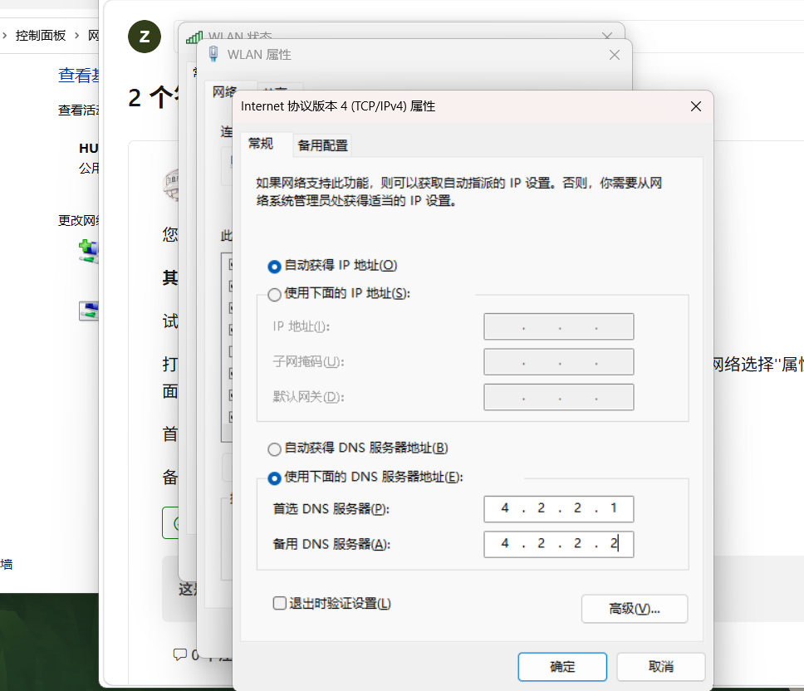804x691 pixels.
Task: Click the troubleshoot problems icon in control panel
Action: pyautogui.click(x=89, y=311)
